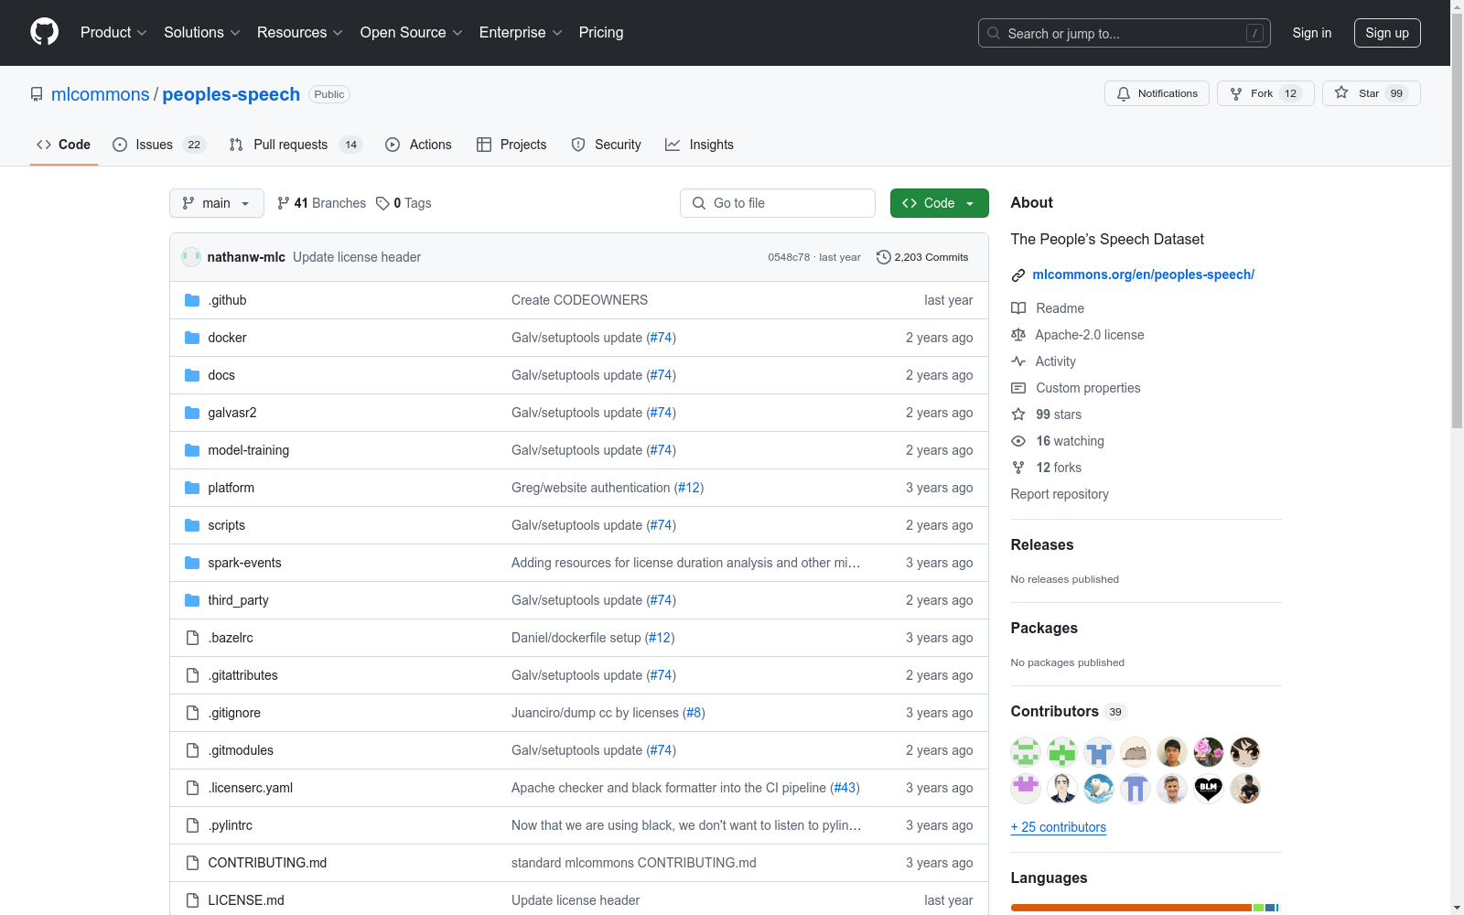Click the Custom properties icon
This screenshot has width=1464, height=915.
click(1018, 388)
